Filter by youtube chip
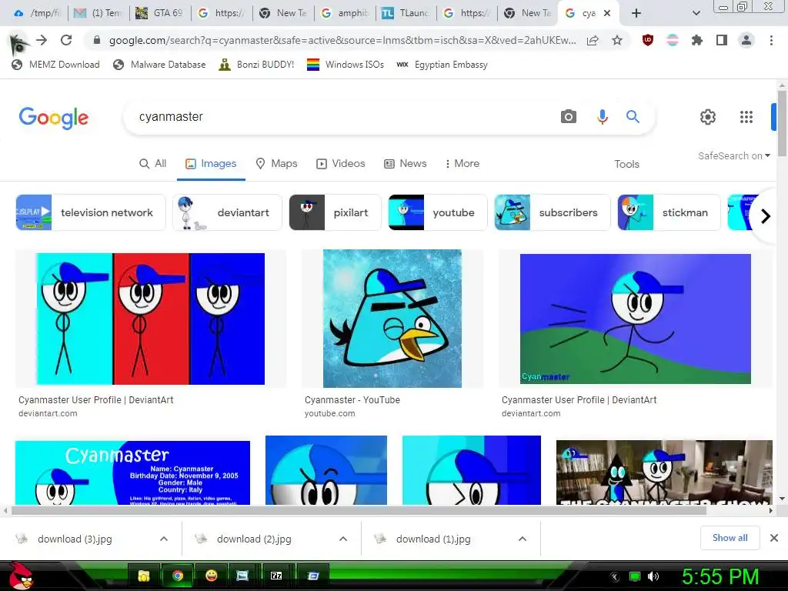The image size is (788, 591). coord(438,212)
